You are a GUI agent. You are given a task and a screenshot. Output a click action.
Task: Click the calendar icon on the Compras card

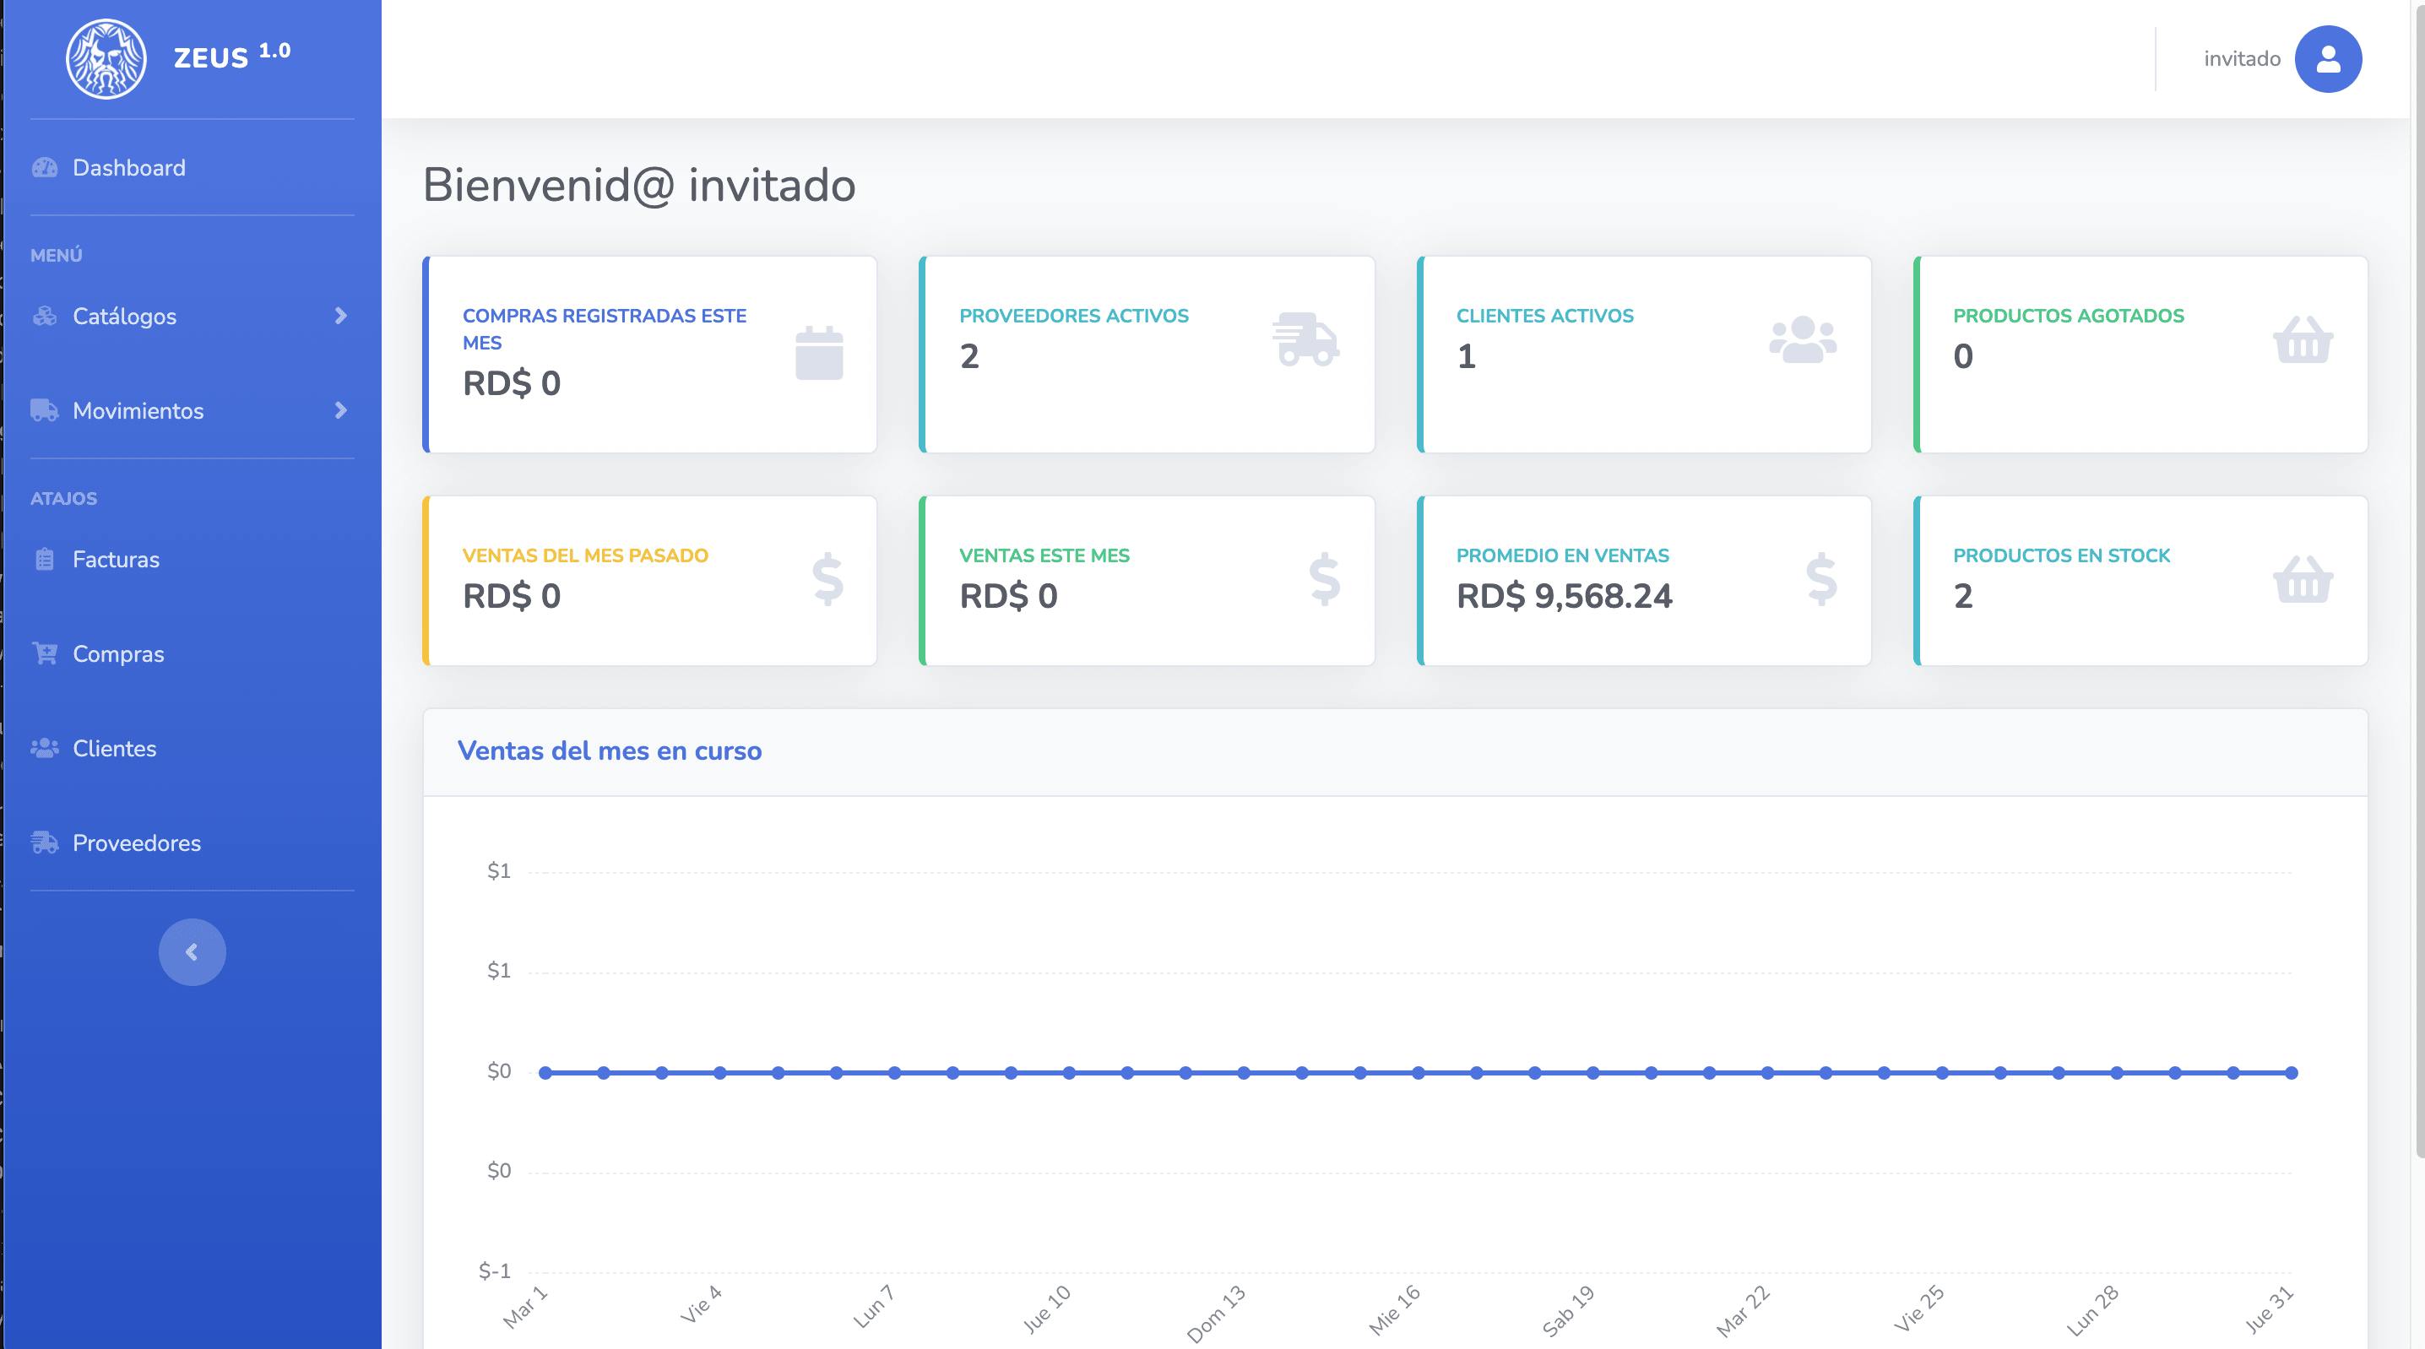click(x=818, y=353)
